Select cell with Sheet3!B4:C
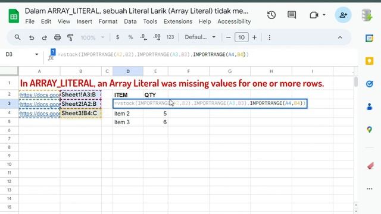 81,113
